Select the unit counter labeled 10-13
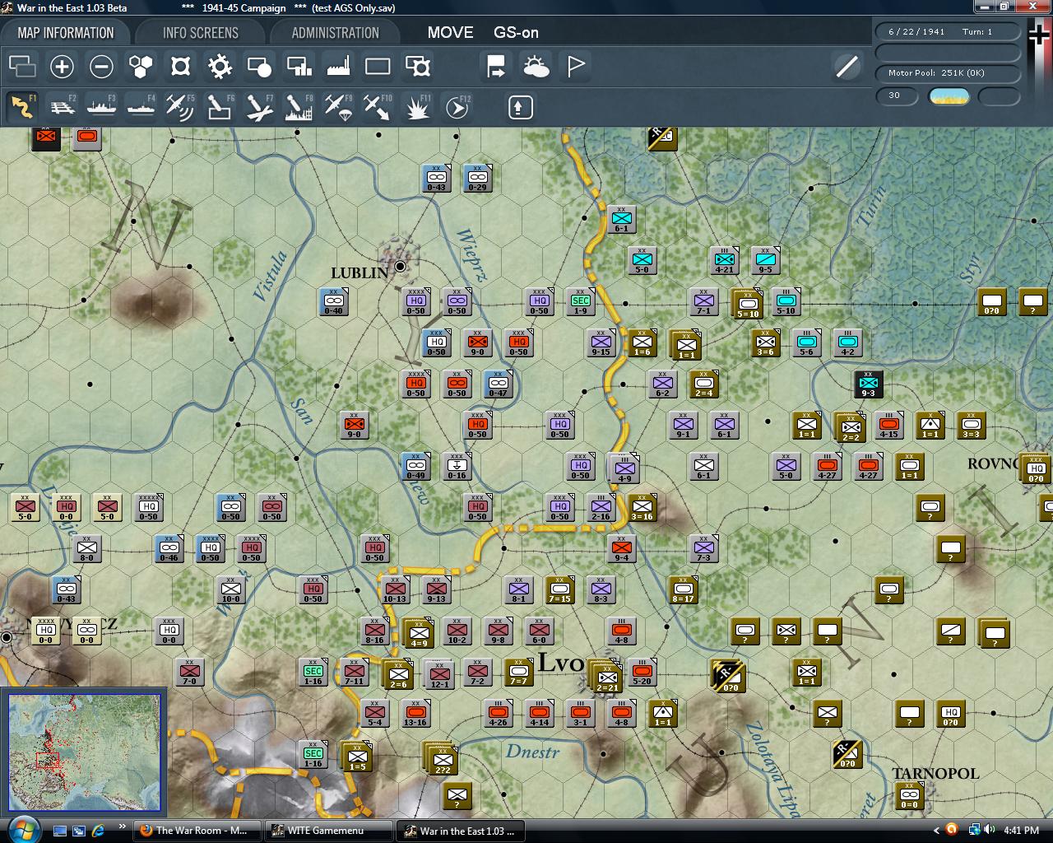Viewport: 1053px width, 843px height. 395,589
